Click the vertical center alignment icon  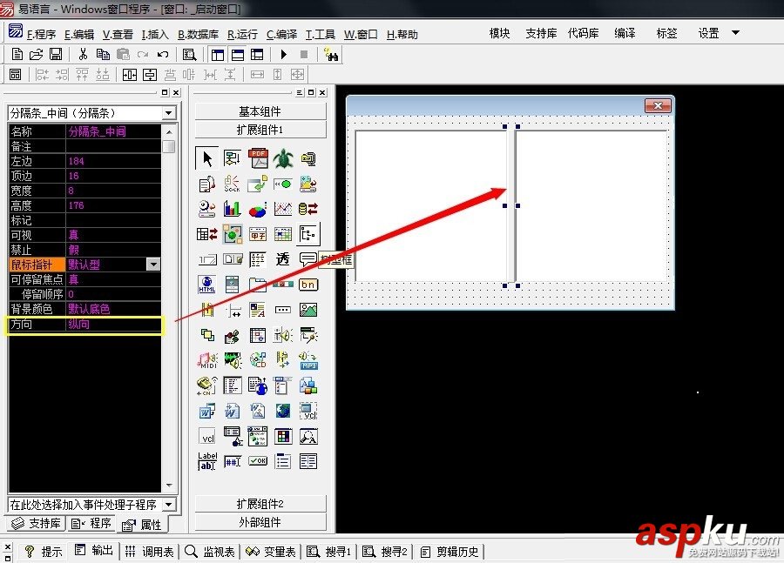coord(150,75)
